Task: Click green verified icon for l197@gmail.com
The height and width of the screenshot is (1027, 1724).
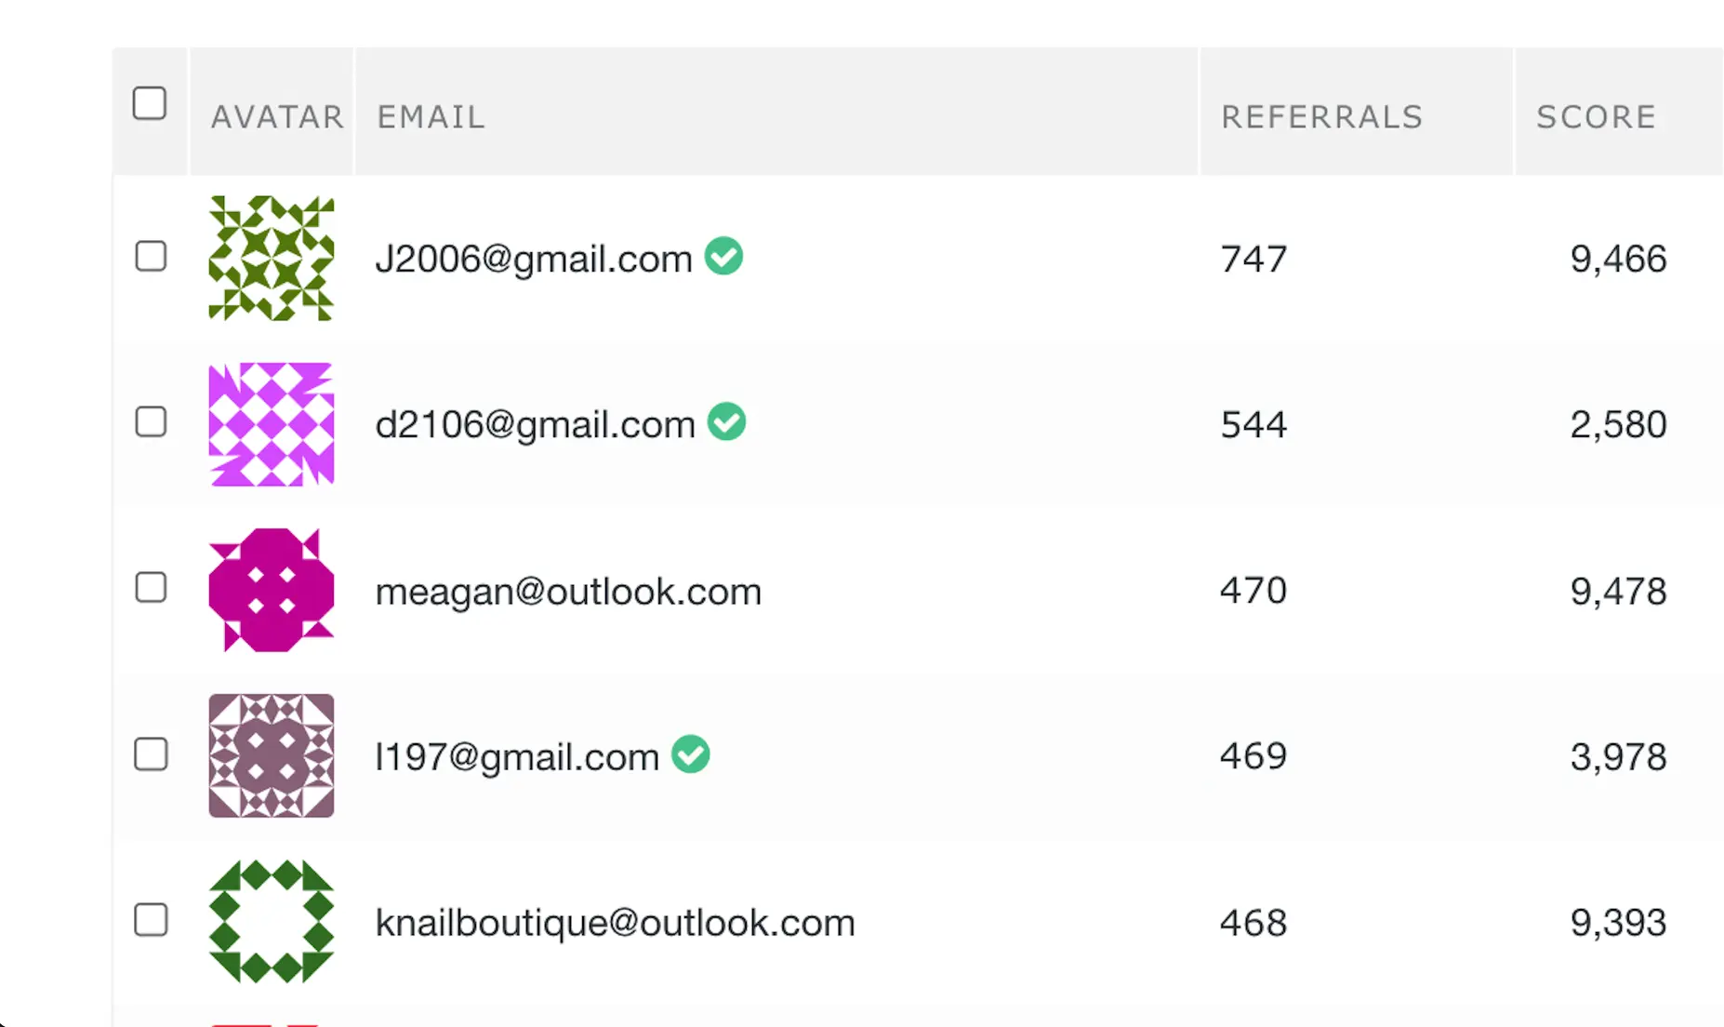Action: click(x=691, y=754)
